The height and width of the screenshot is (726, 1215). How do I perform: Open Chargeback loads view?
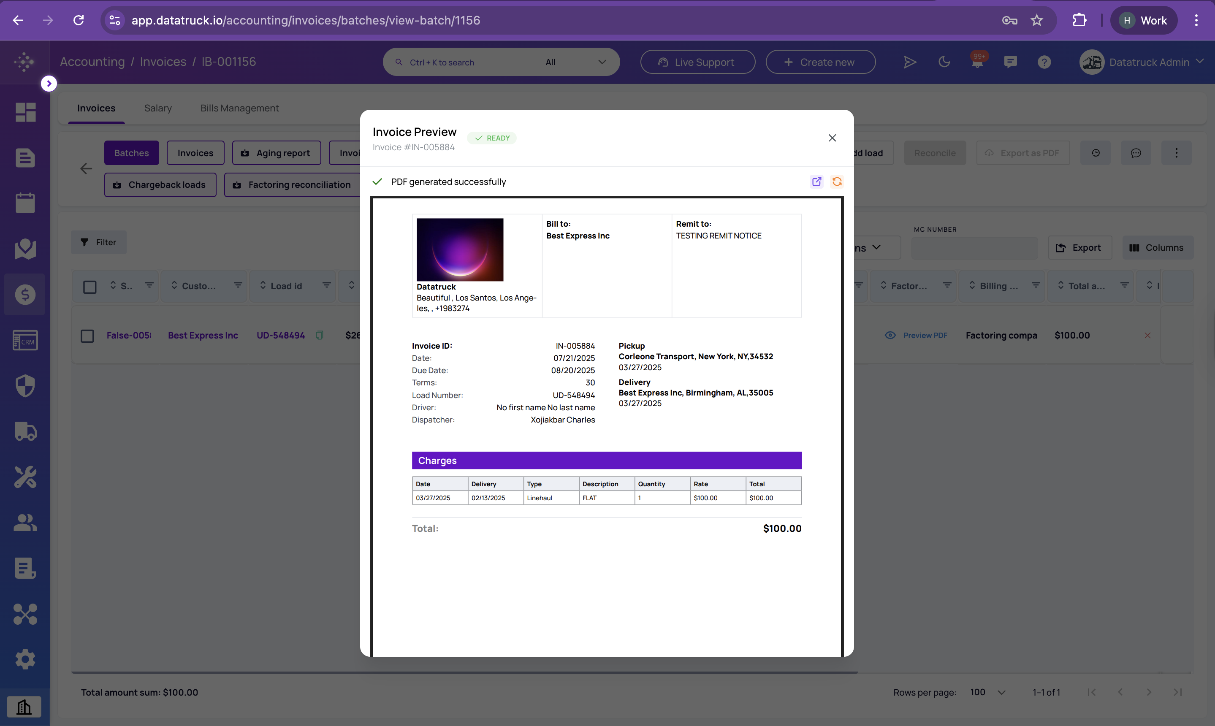[160, 185]
